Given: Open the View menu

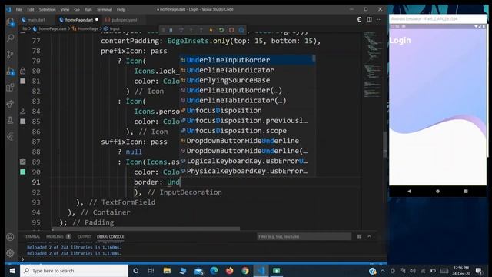Looking at the screenshot, I should coord(65,9).
